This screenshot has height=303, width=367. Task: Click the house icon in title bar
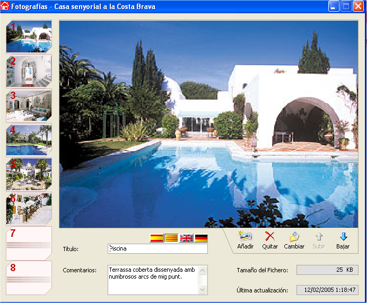5,6
